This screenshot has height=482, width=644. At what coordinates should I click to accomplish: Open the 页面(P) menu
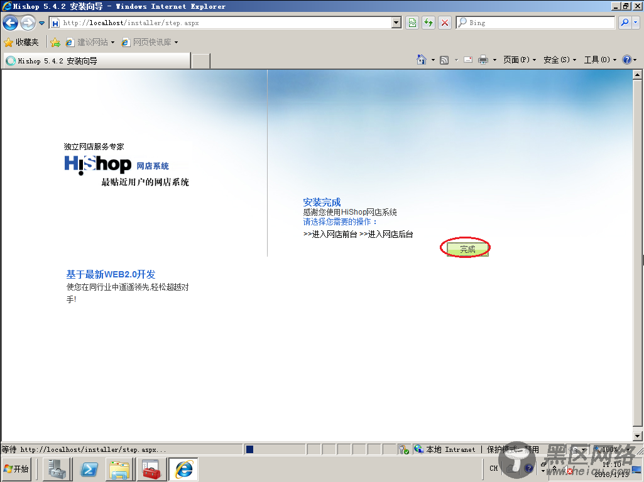click(520, 60)
